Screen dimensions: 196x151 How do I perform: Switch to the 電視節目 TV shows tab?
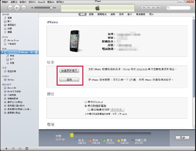[x=141, y=14]
